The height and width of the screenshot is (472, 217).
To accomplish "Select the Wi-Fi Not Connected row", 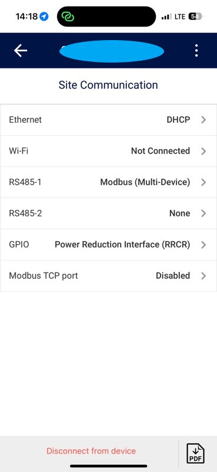I will click(x=108, y=151).
